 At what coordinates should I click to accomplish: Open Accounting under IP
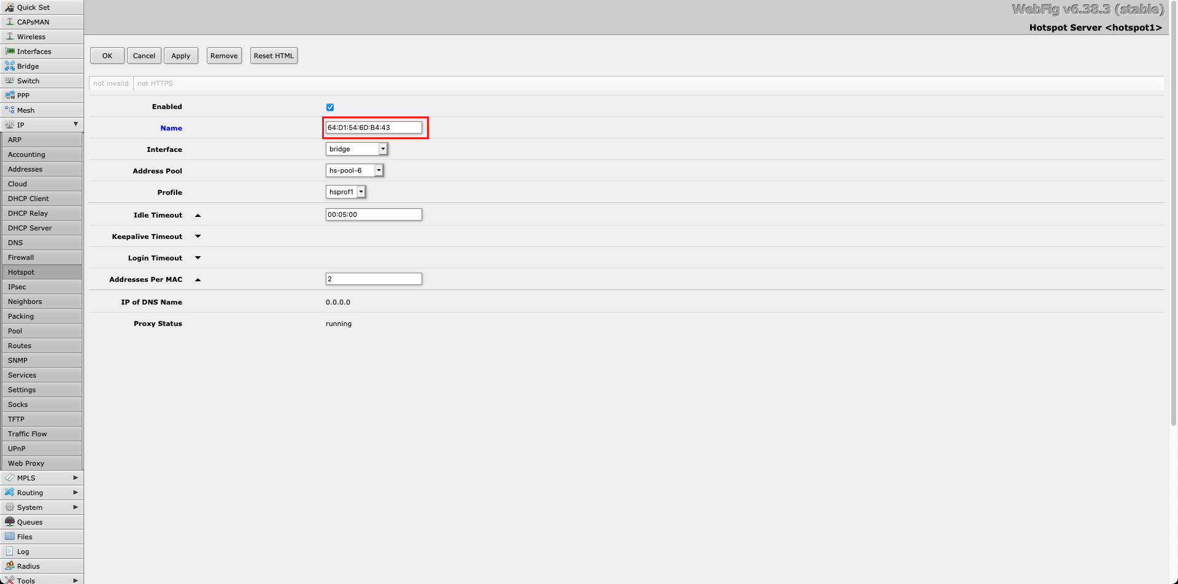tap(42, 154)
